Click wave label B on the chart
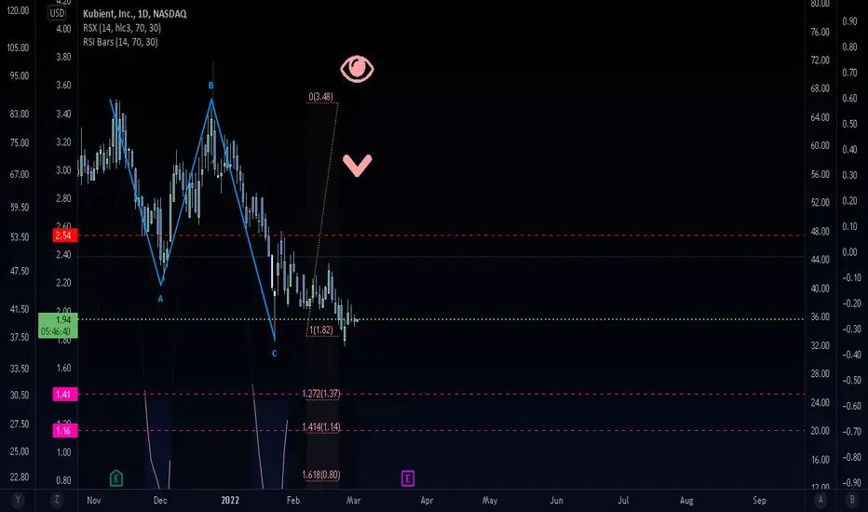This screenshot has width=868, height=512. (210, 86)
